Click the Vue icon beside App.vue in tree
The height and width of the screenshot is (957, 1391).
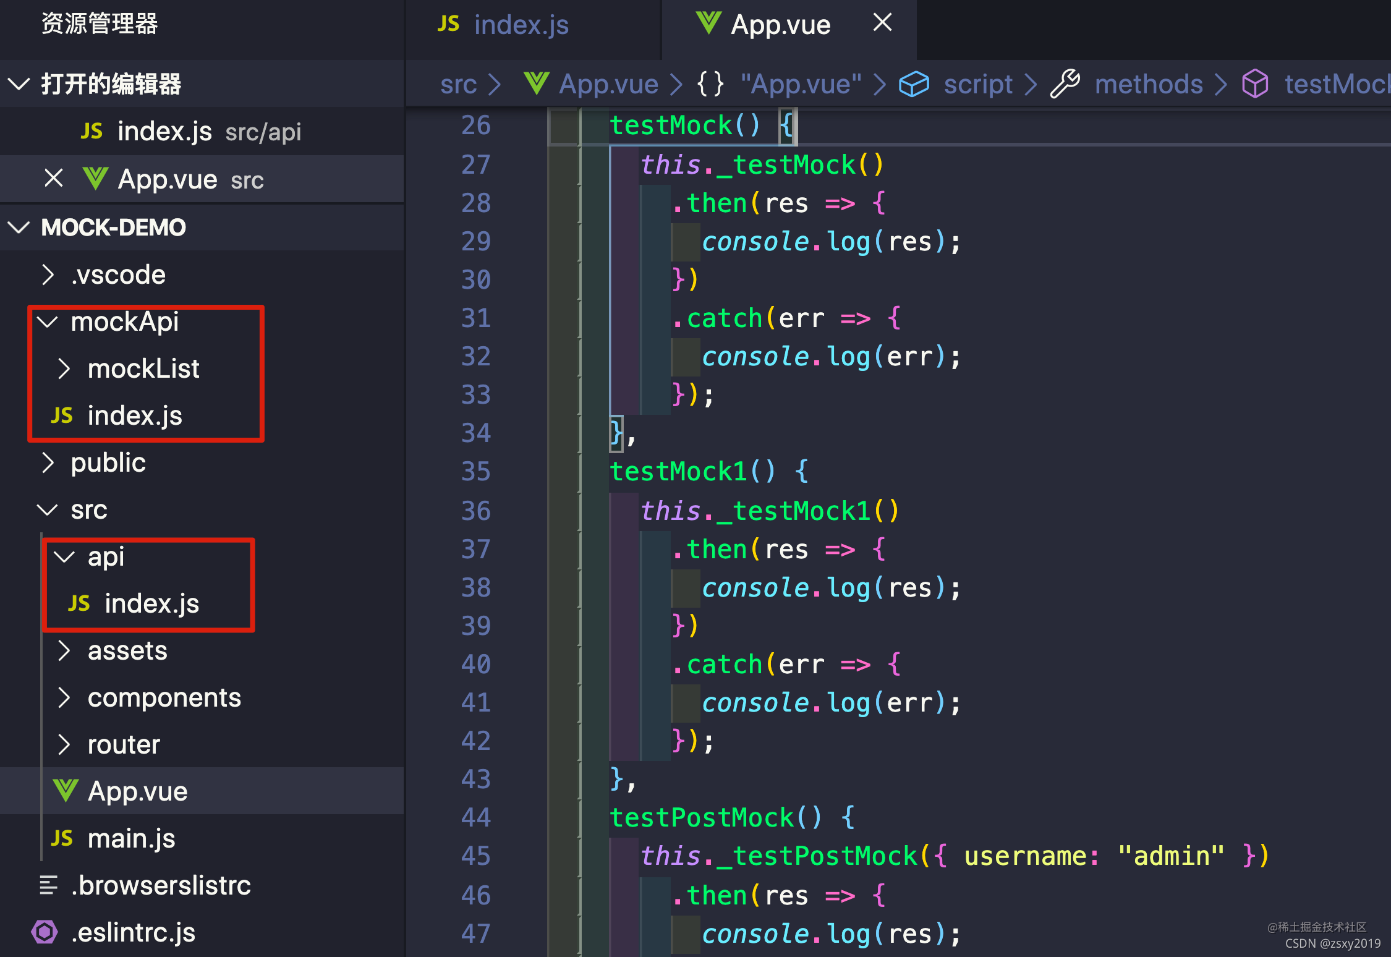(x=66, y=791)
